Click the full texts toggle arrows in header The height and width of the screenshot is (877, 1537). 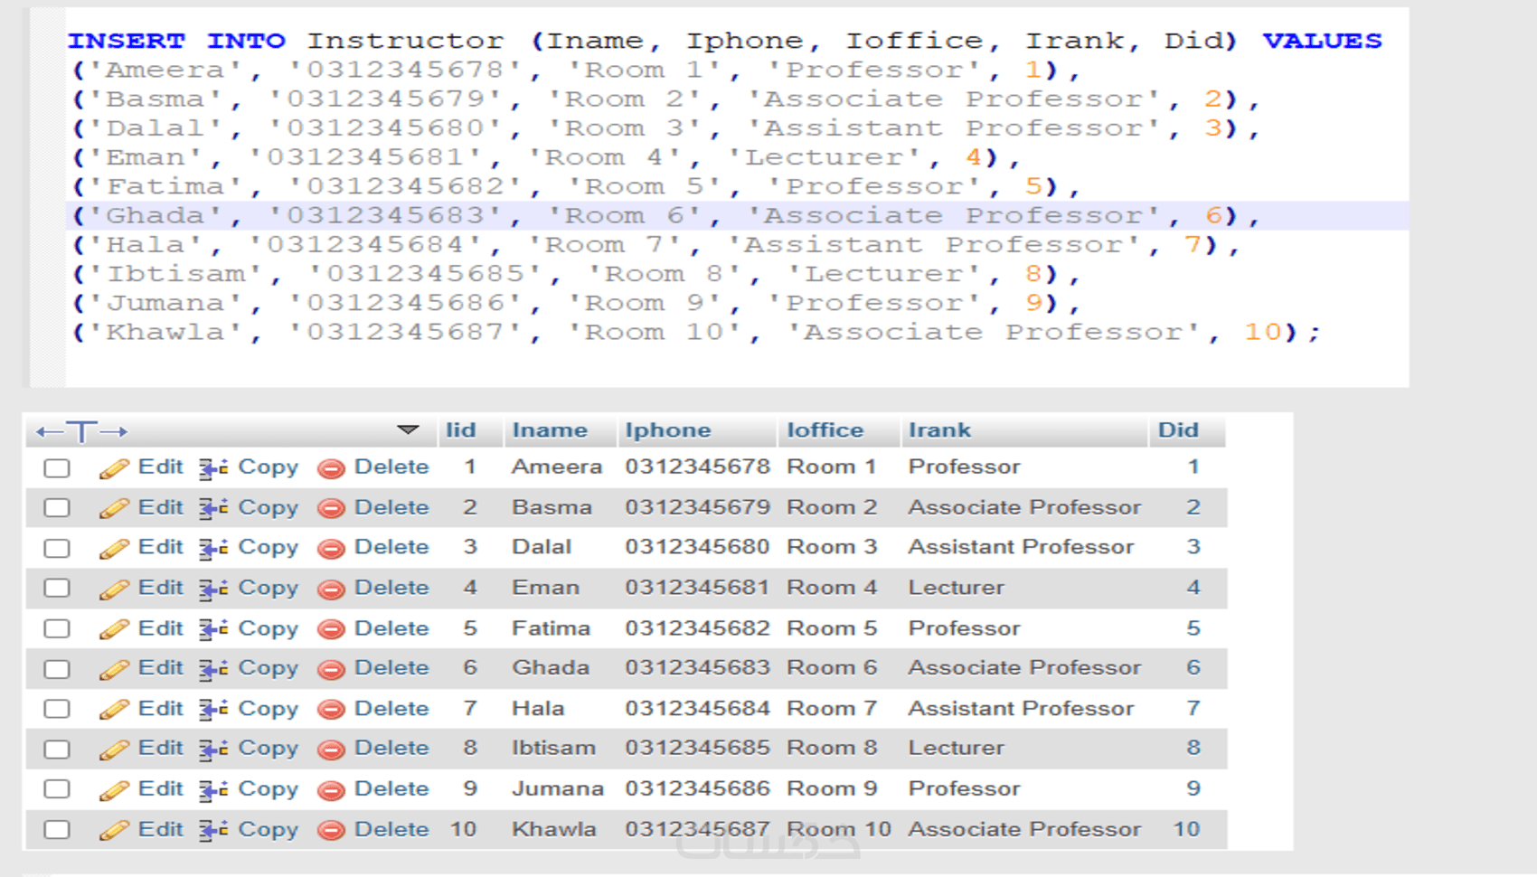click(x=81, y=431)
